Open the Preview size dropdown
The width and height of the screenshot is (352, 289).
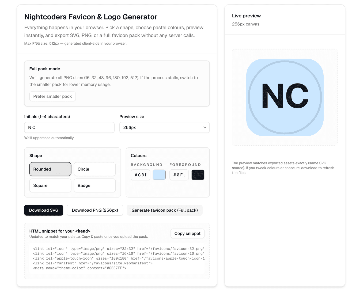coord(164,127)
